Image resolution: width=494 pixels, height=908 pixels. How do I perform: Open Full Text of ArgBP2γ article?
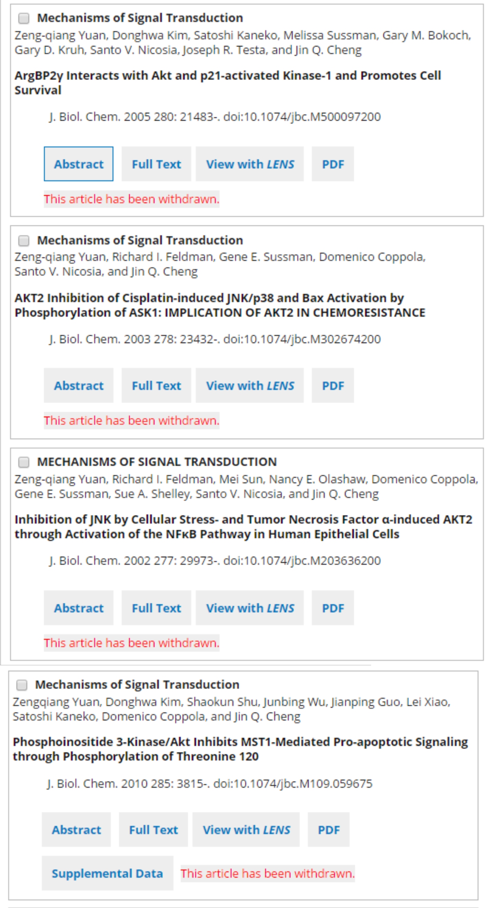(156, 164)
